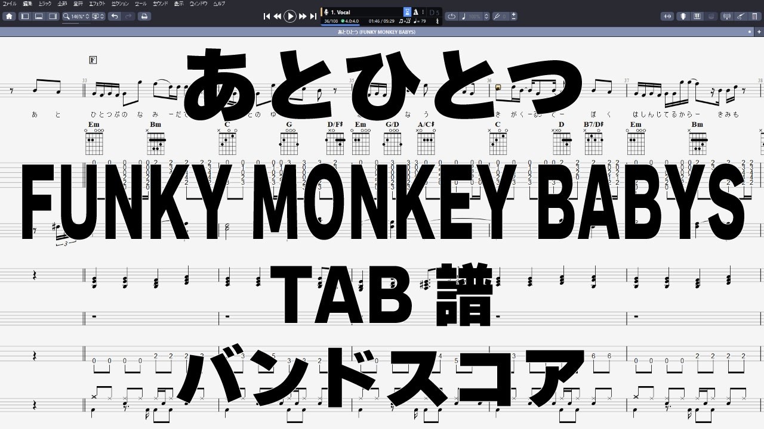
Task: Print the score with printer icon
Action: tap(144, 16)
